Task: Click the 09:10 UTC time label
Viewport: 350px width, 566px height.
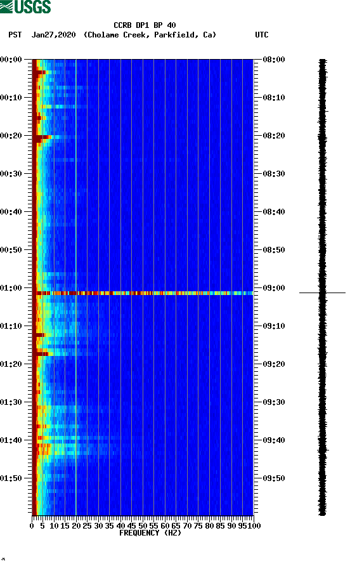Action: coord(274,326)
